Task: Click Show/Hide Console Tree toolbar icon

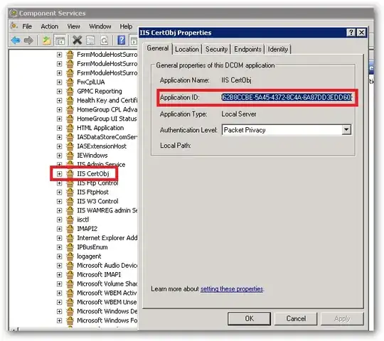Action: [60, 40]
